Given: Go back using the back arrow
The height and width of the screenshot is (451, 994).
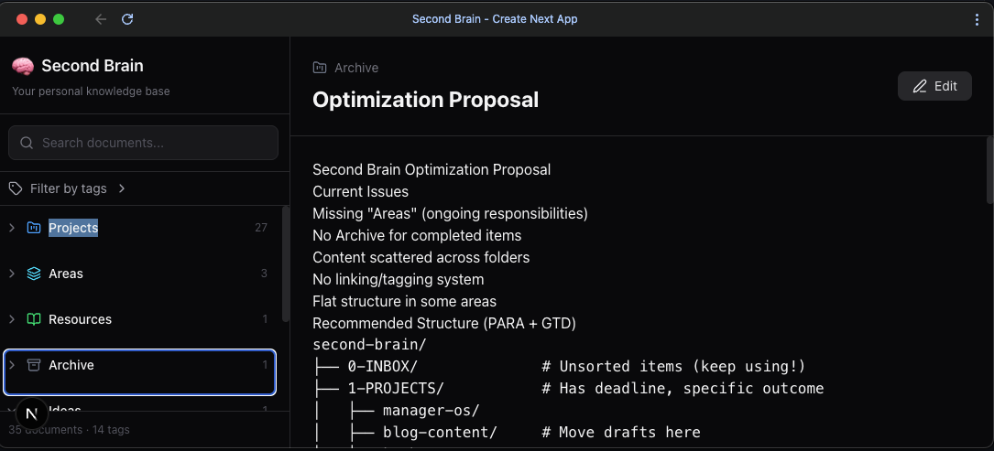Looking at the screenshot, I should 101,19.
